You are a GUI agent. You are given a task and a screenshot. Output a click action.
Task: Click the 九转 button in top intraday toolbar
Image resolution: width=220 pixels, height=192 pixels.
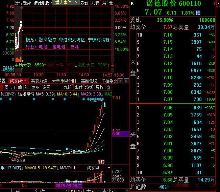96,2
